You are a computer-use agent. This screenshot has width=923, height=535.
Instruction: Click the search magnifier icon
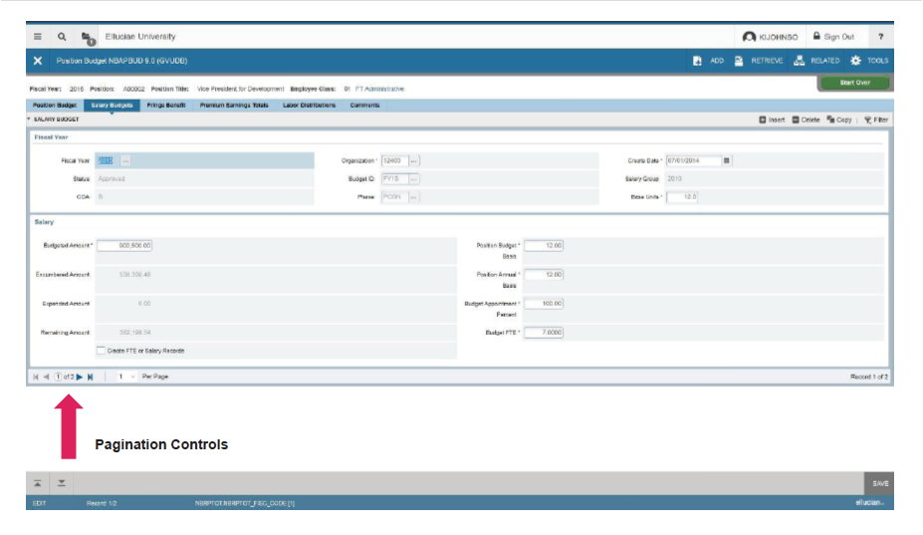coord(62,37)
